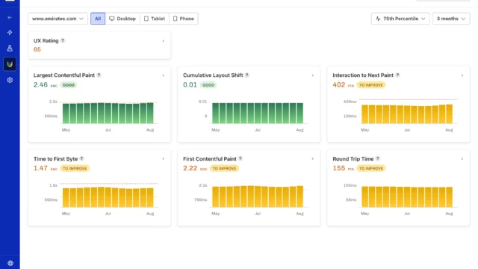Viewport: 478px width, 269px height.
Task: Switch to the Desktop device tab
Action: (x=122, y=19)
